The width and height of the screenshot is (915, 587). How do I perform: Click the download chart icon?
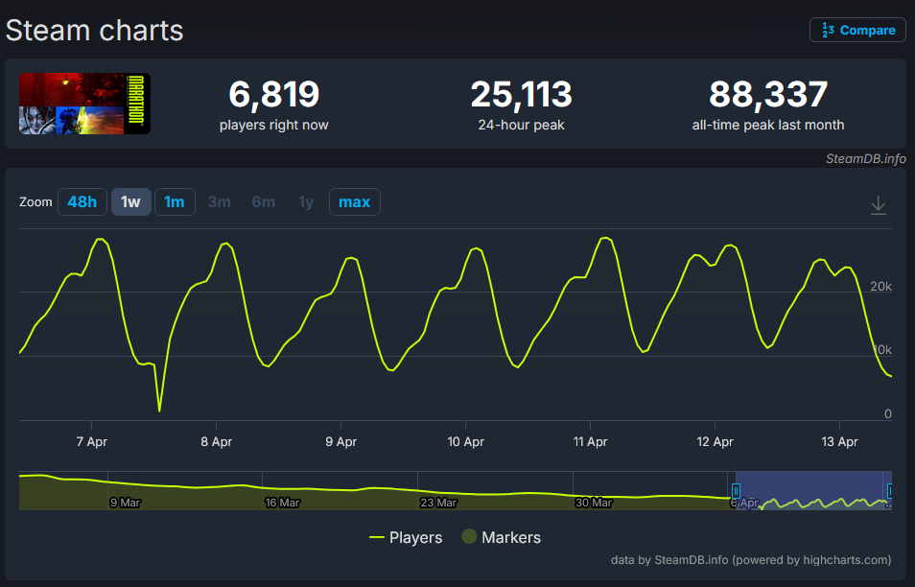tap(879, 205)
